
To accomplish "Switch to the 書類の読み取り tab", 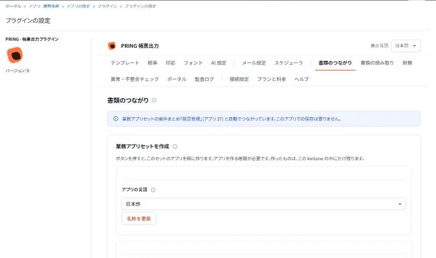I will 377,63.
